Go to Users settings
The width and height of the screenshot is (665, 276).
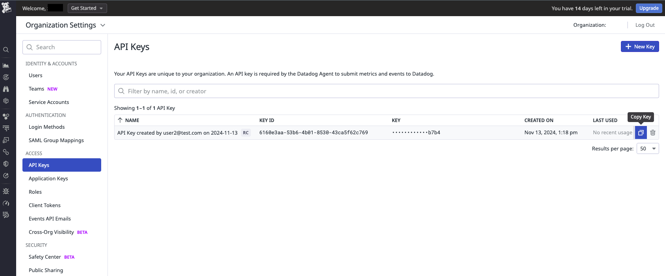[x=35, y=76]
